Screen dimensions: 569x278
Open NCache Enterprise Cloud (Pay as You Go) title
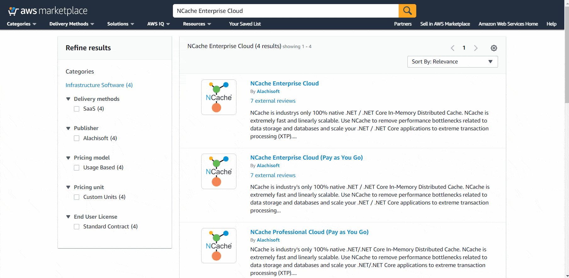pyautogui.click(x=307, y=158)
